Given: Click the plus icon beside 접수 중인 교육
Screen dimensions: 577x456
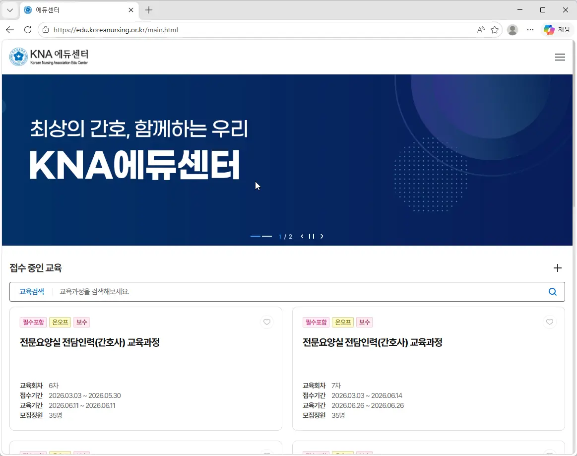Looking at the screenshot, I should [x=558, y=268].
